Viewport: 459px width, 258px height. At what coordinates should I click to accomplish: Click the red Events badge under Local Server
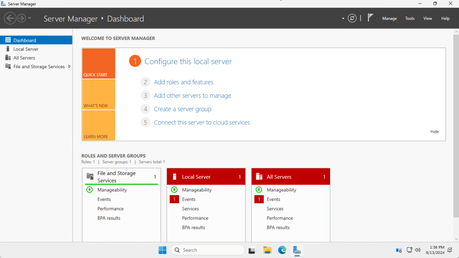174,199
